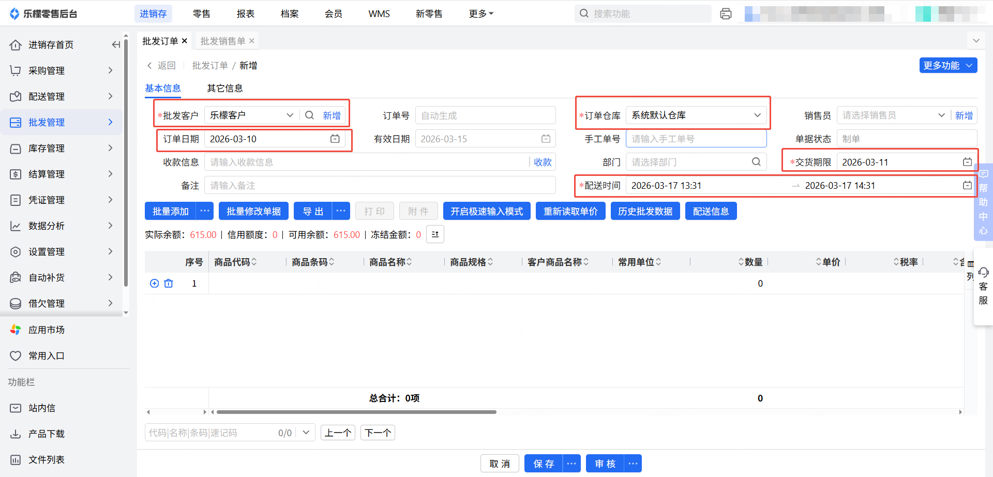This screenshot has width=993, height=477.
Task: Open the 更多功能 dropdown button
Action: click(x=947, y=66)
